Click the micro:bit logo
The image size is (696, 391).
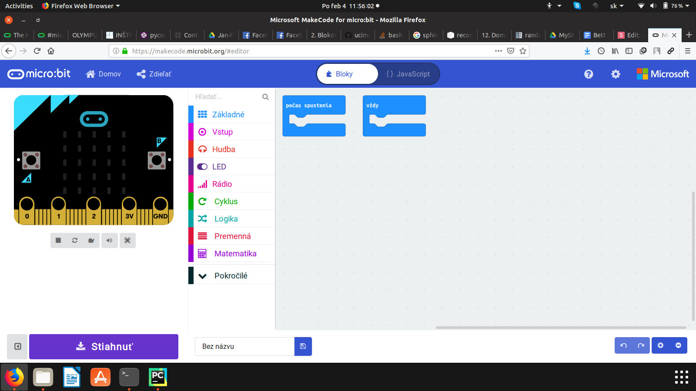point(39,74)
